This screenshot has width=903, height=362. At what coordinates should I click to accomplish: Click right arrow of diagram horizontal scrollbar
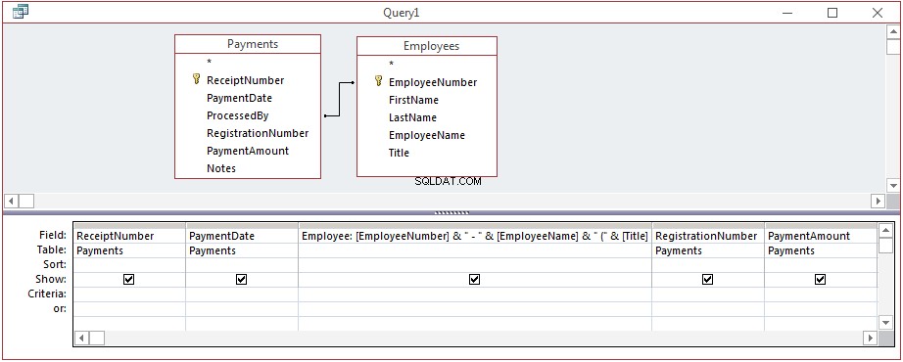tap(879, 201)
